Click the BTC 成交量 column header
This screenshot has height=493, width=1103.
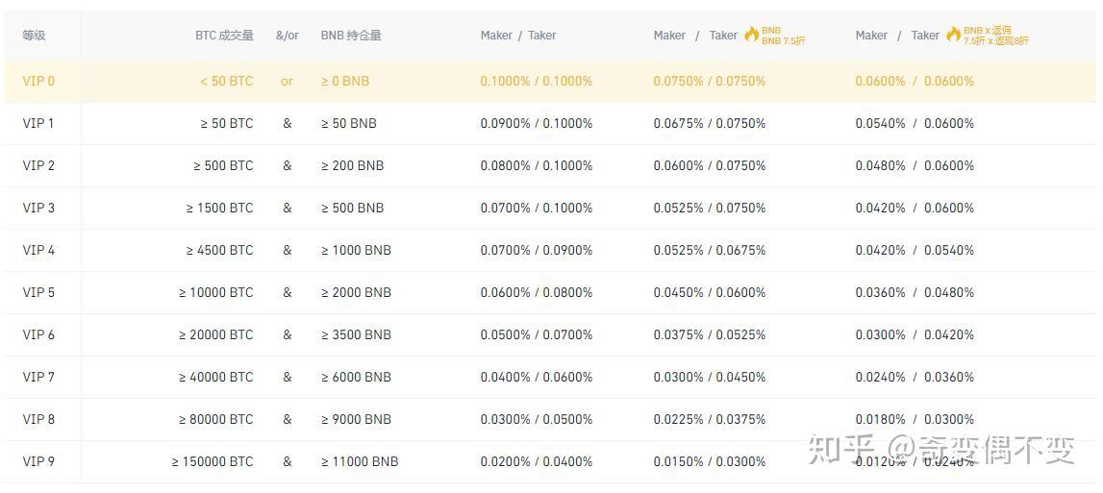224,36
